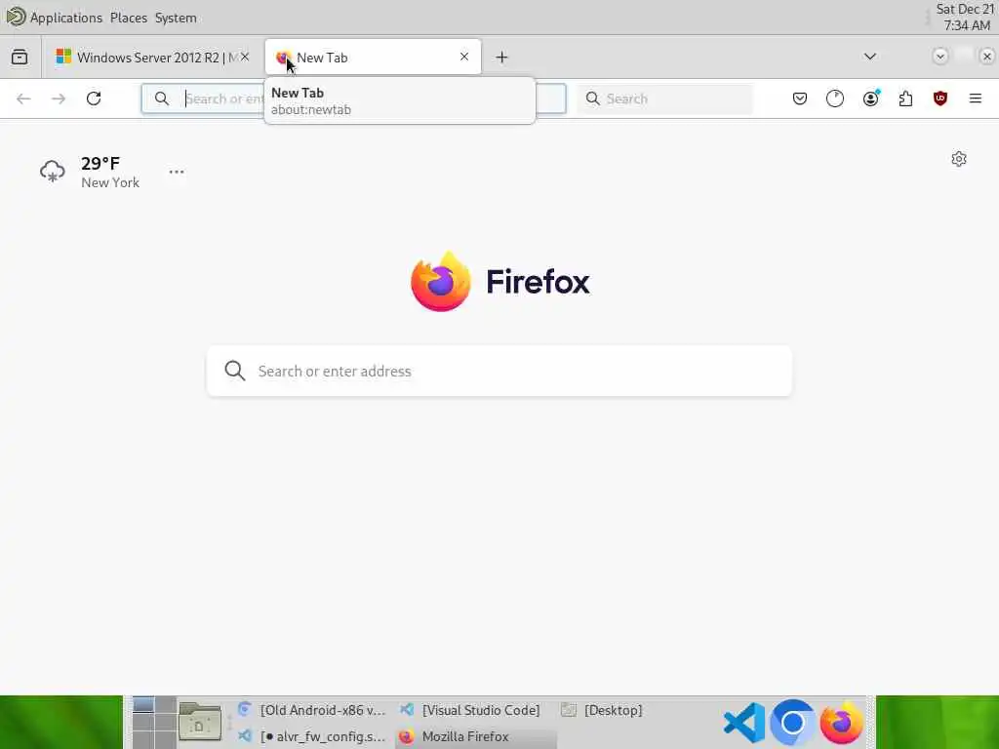Image resolution: width=999 pixels, height=749 pixels.
Task: Select the New Tab tab
Action: coord(373,58)
